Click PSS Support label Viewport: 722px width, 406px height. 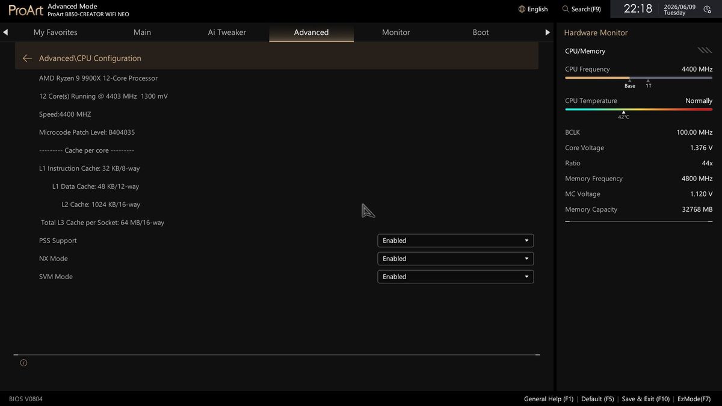pyautogui.click(x=58, y=241)
